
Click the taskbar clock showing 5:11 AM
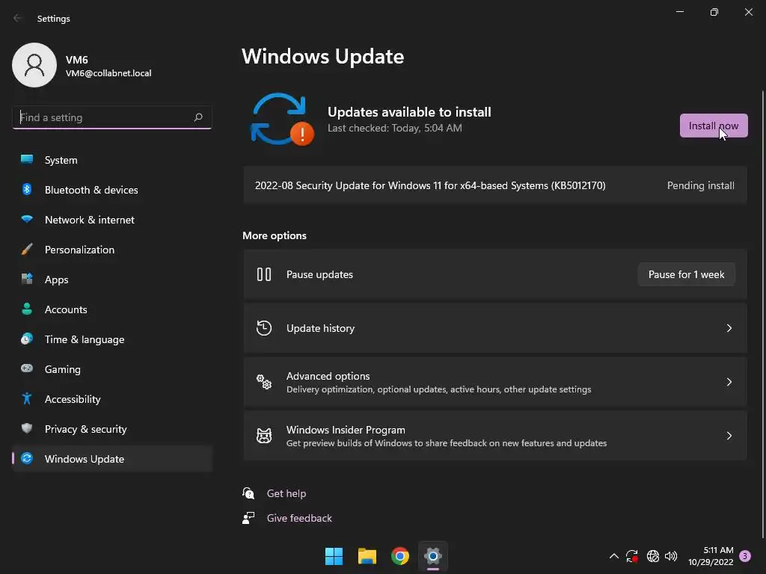[711, 556]
